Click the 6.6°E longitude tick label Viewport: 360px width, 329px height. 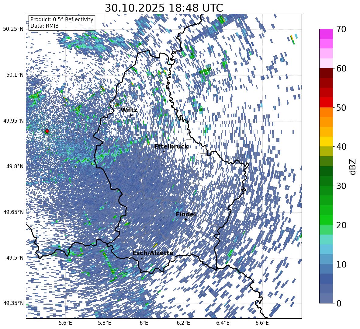coord(262,323)
